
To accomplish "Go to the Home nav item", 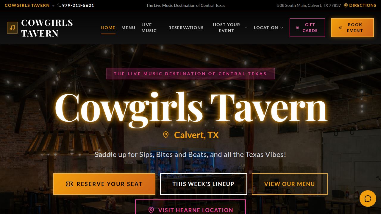I will (x=108, y=28).
